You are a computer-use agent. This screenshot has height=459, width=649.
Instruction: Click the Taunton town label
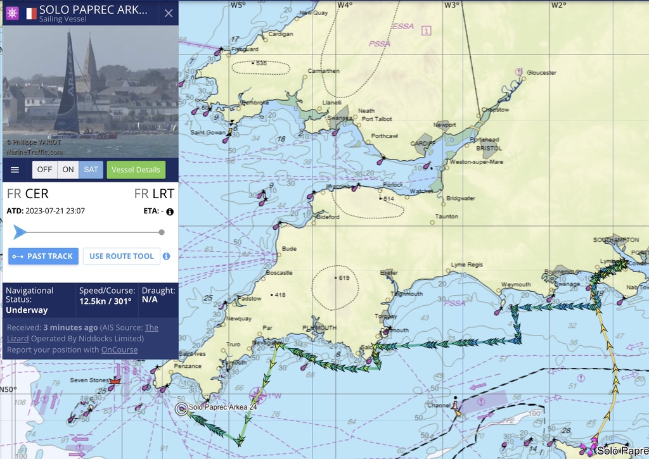447,217
